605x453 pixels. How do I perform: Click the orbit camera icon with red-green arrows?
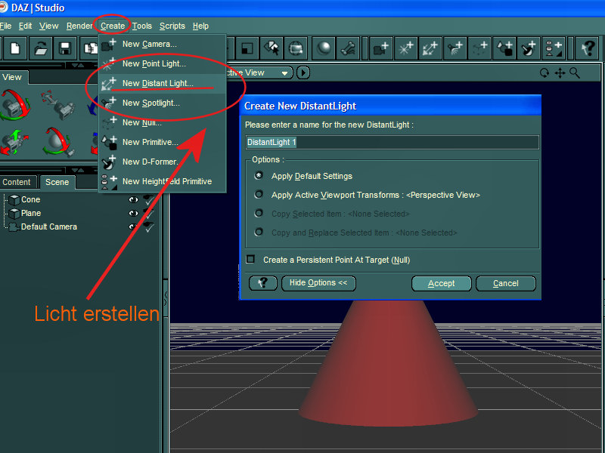[14, 105]
